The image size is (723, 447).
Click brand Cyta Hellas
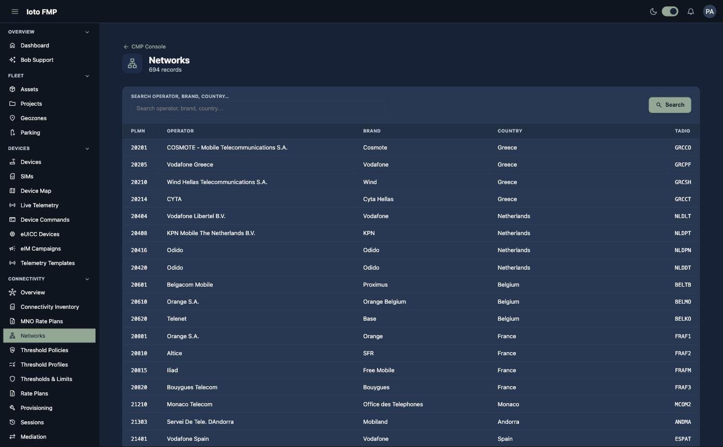378,199
